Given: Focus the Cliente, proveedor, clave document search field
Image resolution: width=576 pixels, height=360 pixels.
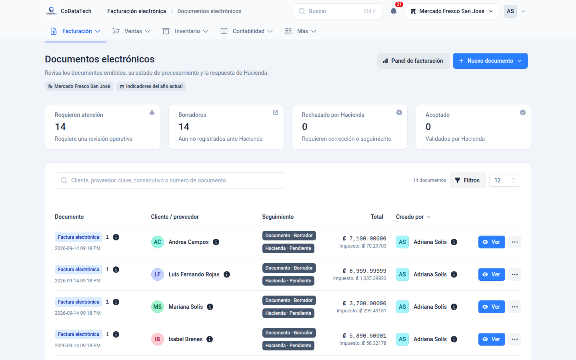Looking at the screenshot, I should 170,180.
